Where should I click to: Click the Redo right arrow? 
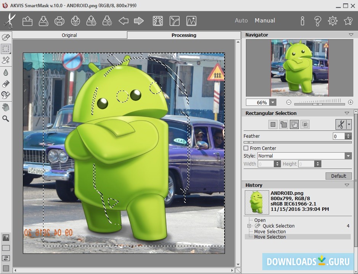[x=139, y=21]
